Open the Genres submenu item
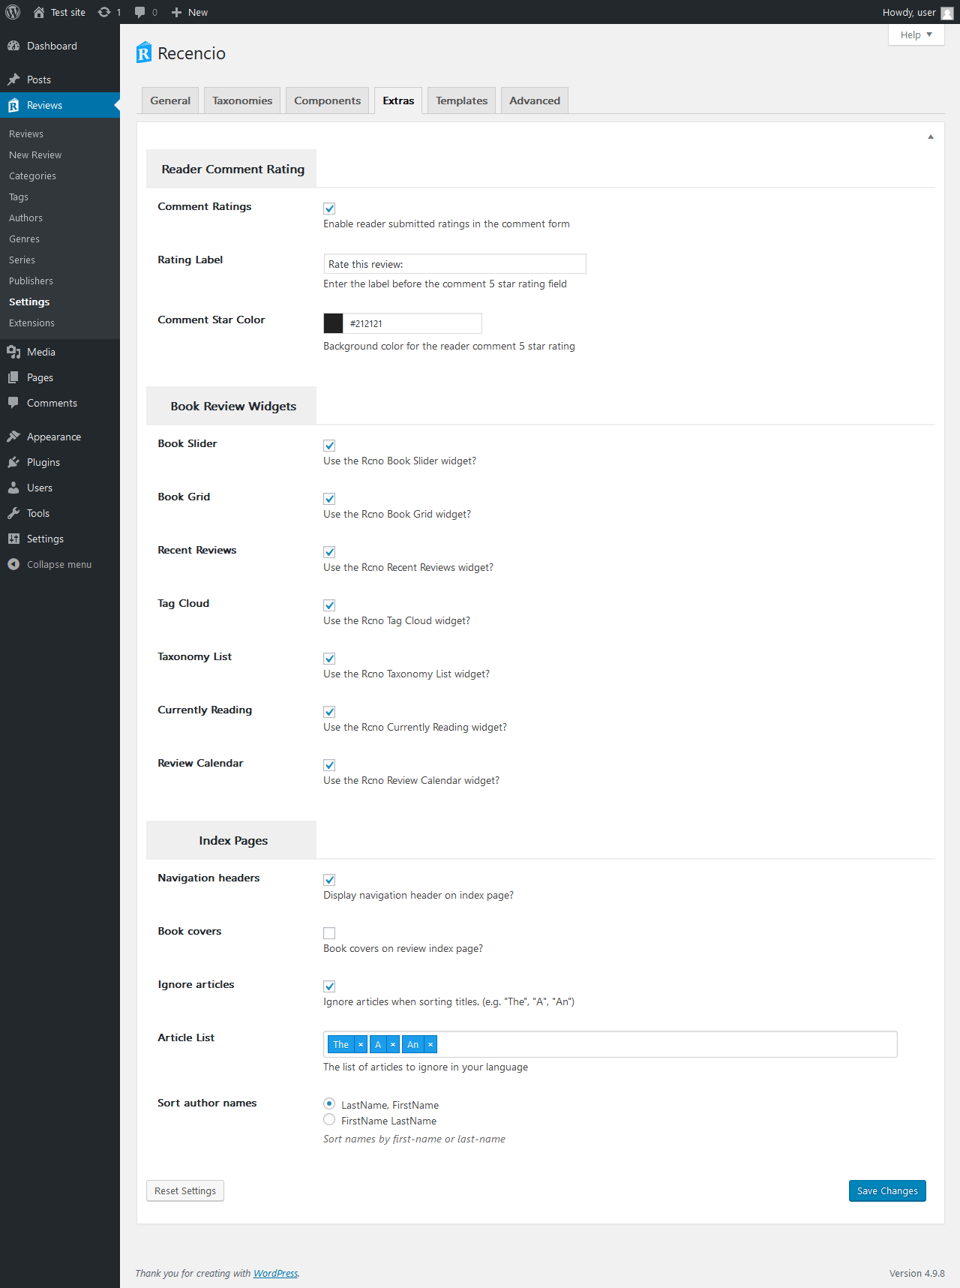This screenshot has width=960, height=1288. 25,239
